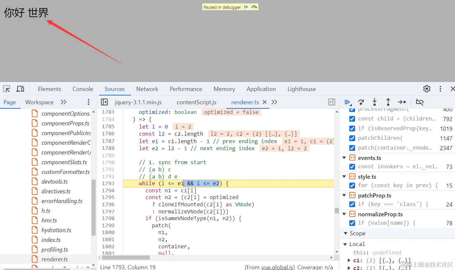Hide the navigator sidebar

pos(104,102)
